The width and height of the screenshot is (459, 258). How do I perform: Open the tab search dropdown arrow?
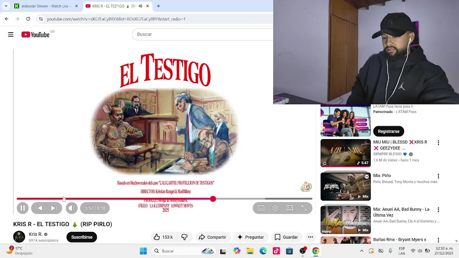(x=6, y=6)
